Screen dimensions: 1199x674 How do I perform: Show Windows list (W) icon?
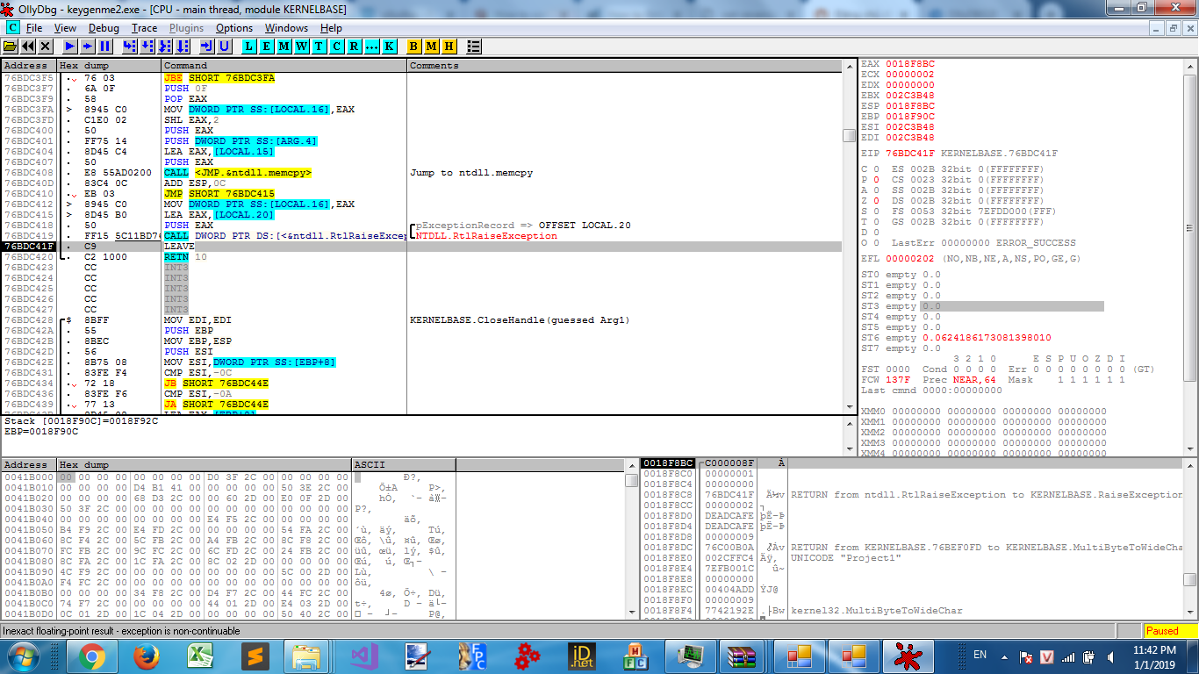[302, 46]
